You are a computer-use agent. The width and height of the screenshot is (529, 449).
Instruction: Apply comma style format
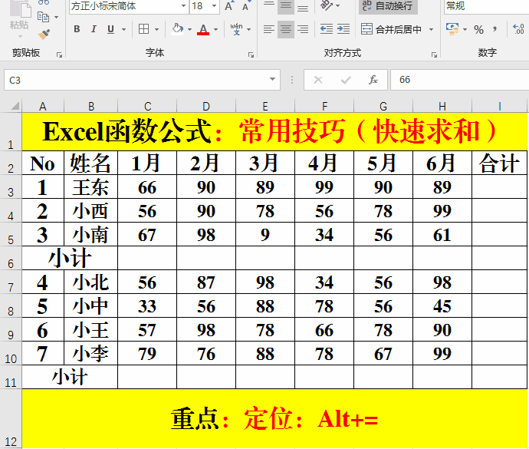495,29
